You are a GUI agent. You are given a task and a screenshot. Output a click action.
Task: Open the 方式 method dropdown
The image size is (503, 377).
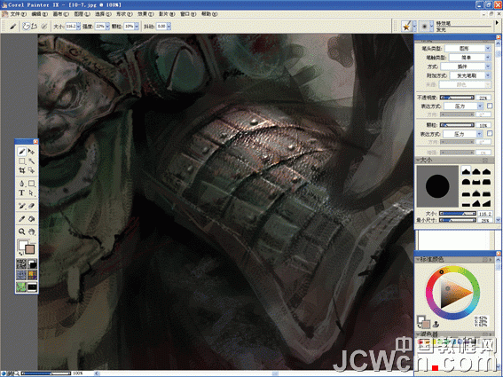tap(466, 67)
